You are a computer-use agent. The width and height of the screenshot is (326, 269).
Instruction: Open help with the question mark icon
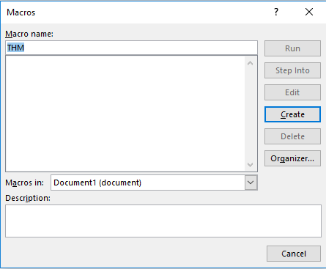tap(276, 12)
